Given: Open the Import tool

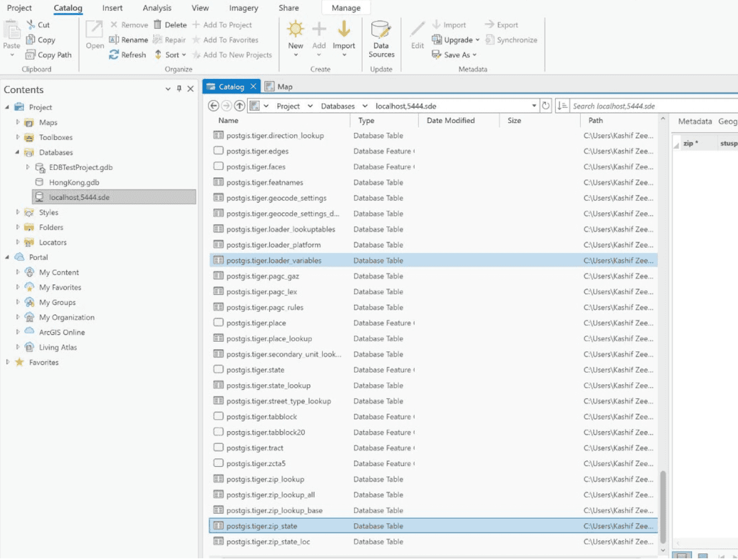Looking at the screenshot, I should pos(343,34).
